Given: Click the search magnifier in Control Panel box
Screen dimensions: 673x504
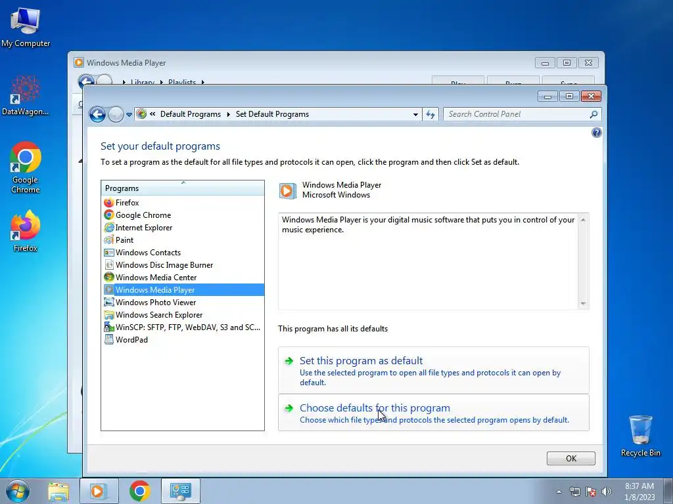Looking at the screenshot, I should pyautogui.click(x=593, y=114).
